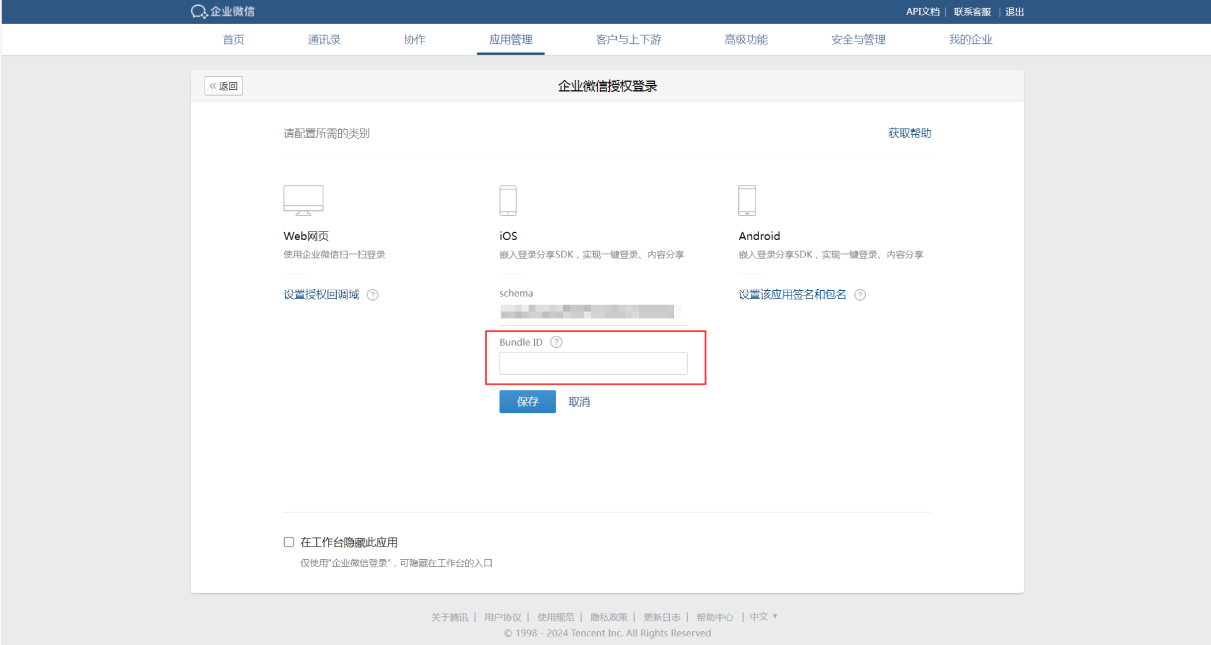Open the 获取帮助 link
Viewport: 1211px width, 645px height.
909,133
